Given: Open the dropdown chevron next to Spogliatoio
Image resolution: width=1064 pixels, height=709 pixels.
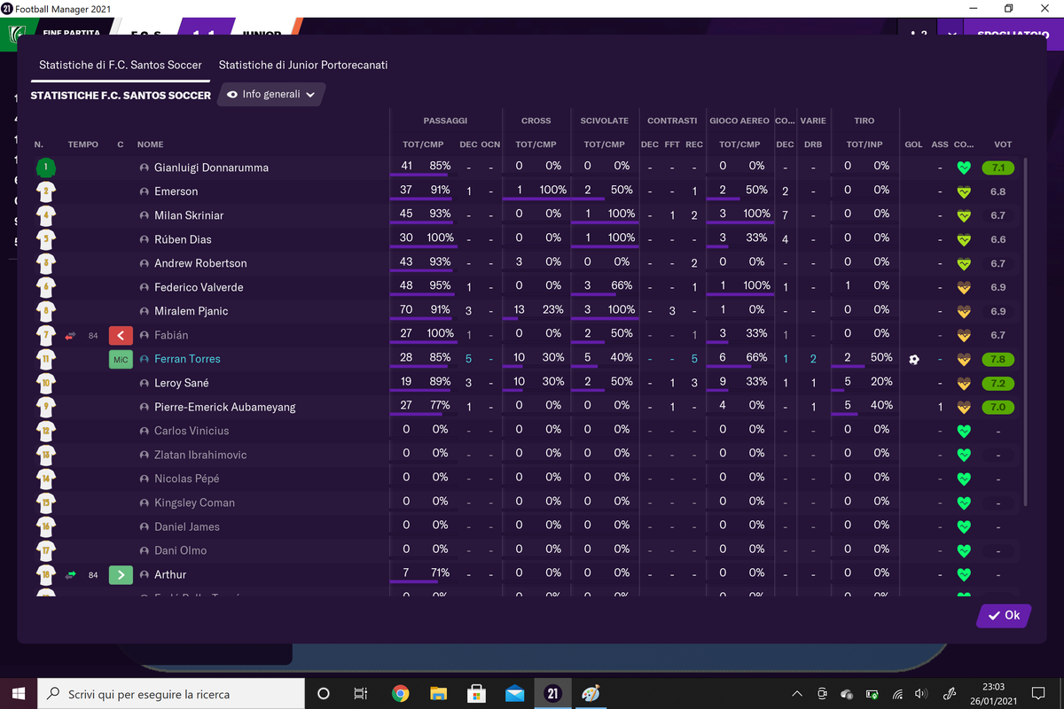Looking at the screenshot, I should [x=951, y=34].
